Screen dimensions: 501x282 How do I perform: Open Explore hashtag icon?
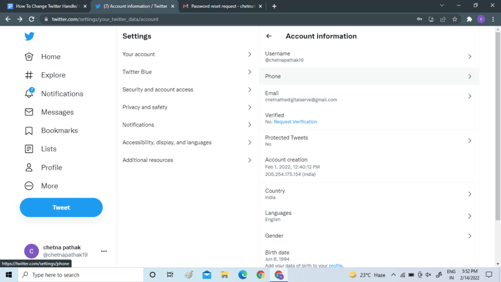pyautogui.click(x=29, y=75)
